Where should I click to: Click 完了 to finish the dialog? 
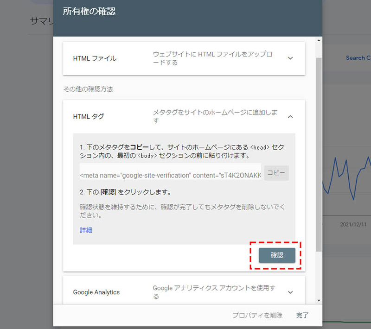[302, 315]
